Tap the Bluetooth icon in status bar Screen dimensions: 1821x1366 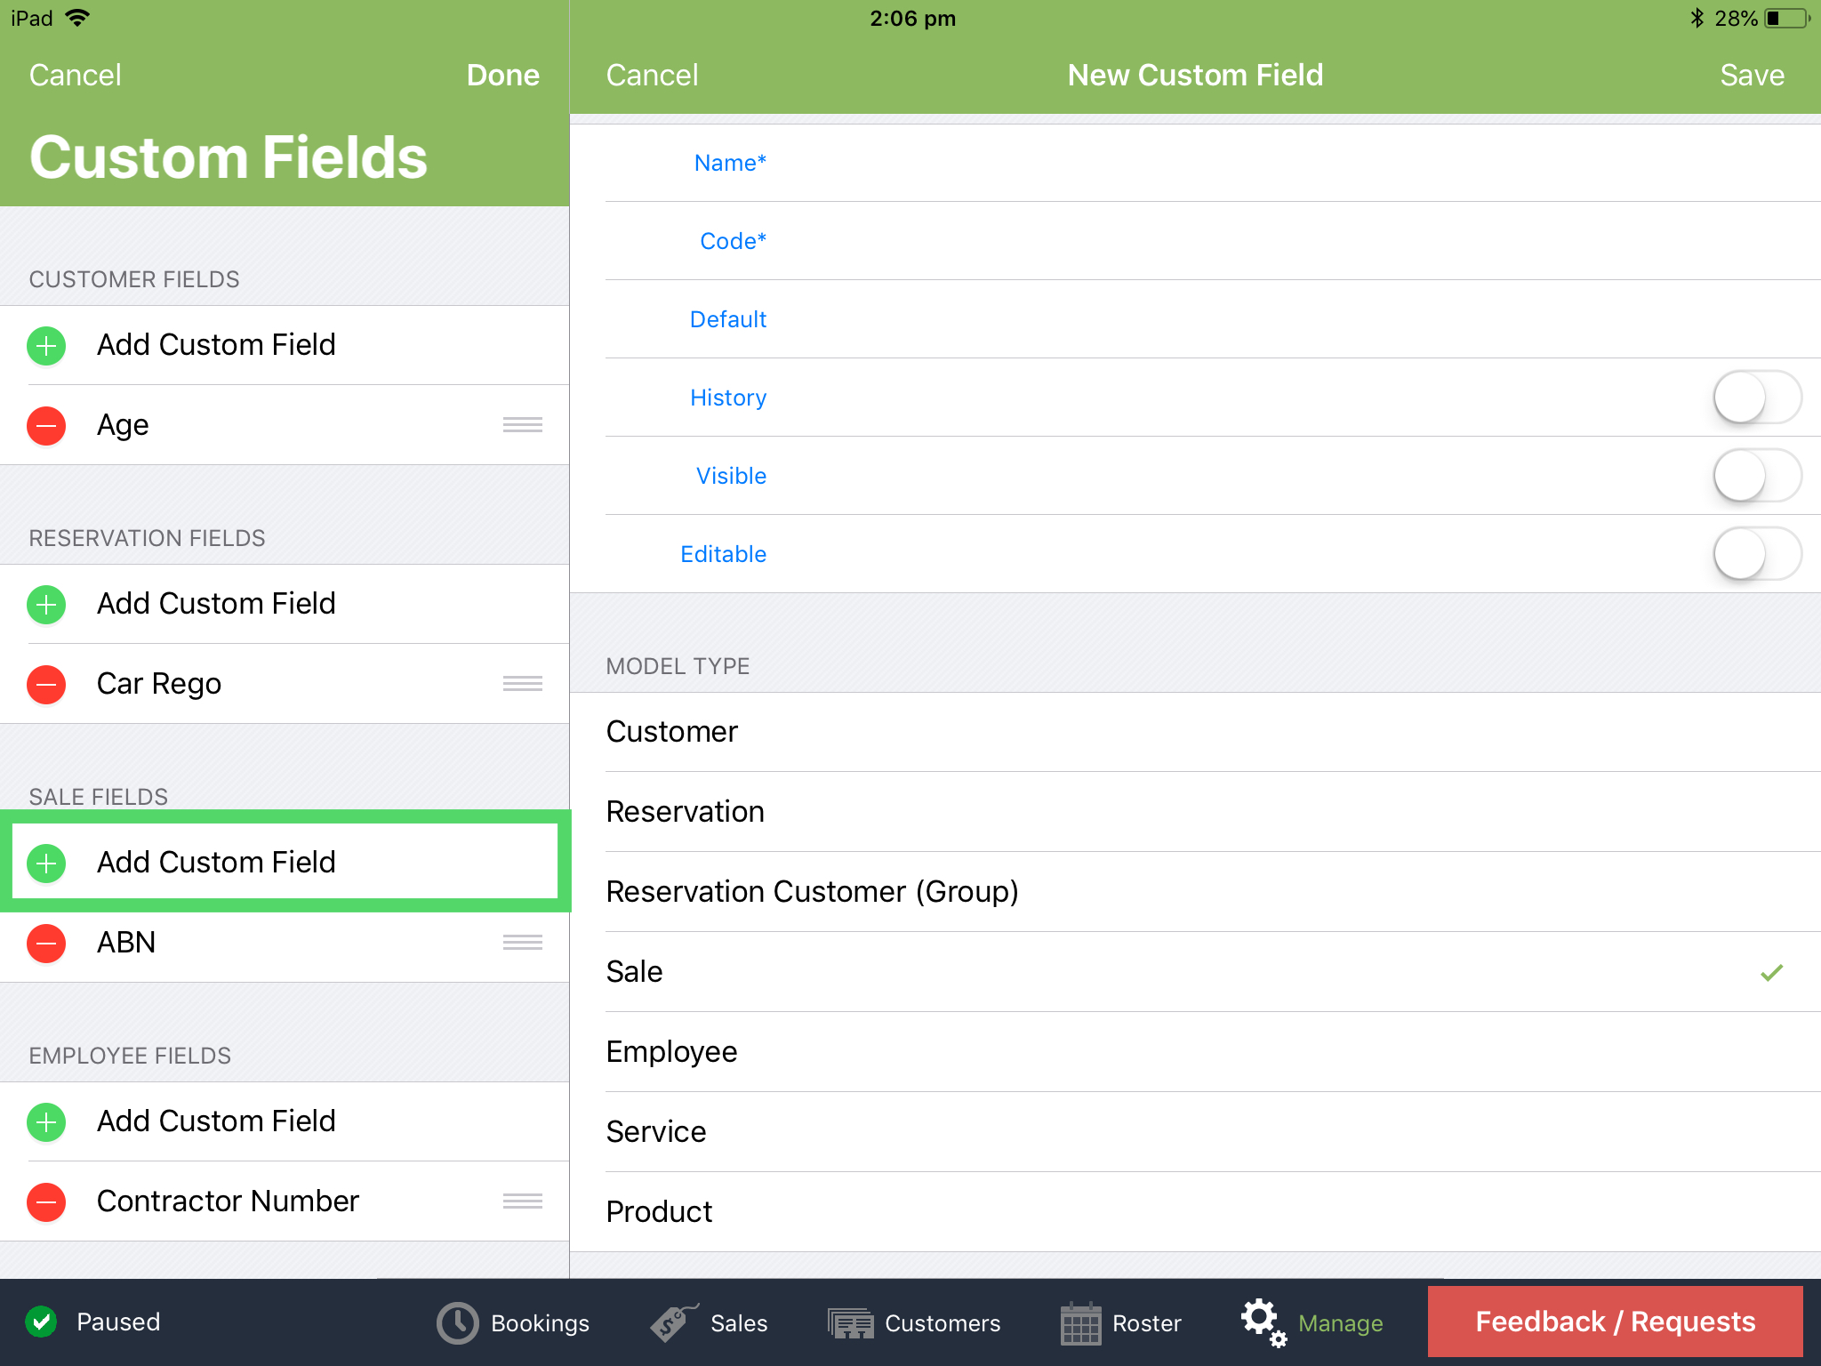coord(1697,18)
